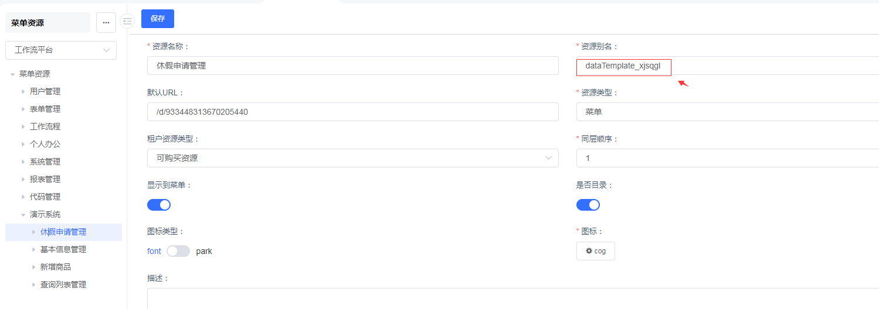The height and width of the screenshot is (309, 879).
Task: Switch 图标类型 between font and park
Action: coord(178,251)
